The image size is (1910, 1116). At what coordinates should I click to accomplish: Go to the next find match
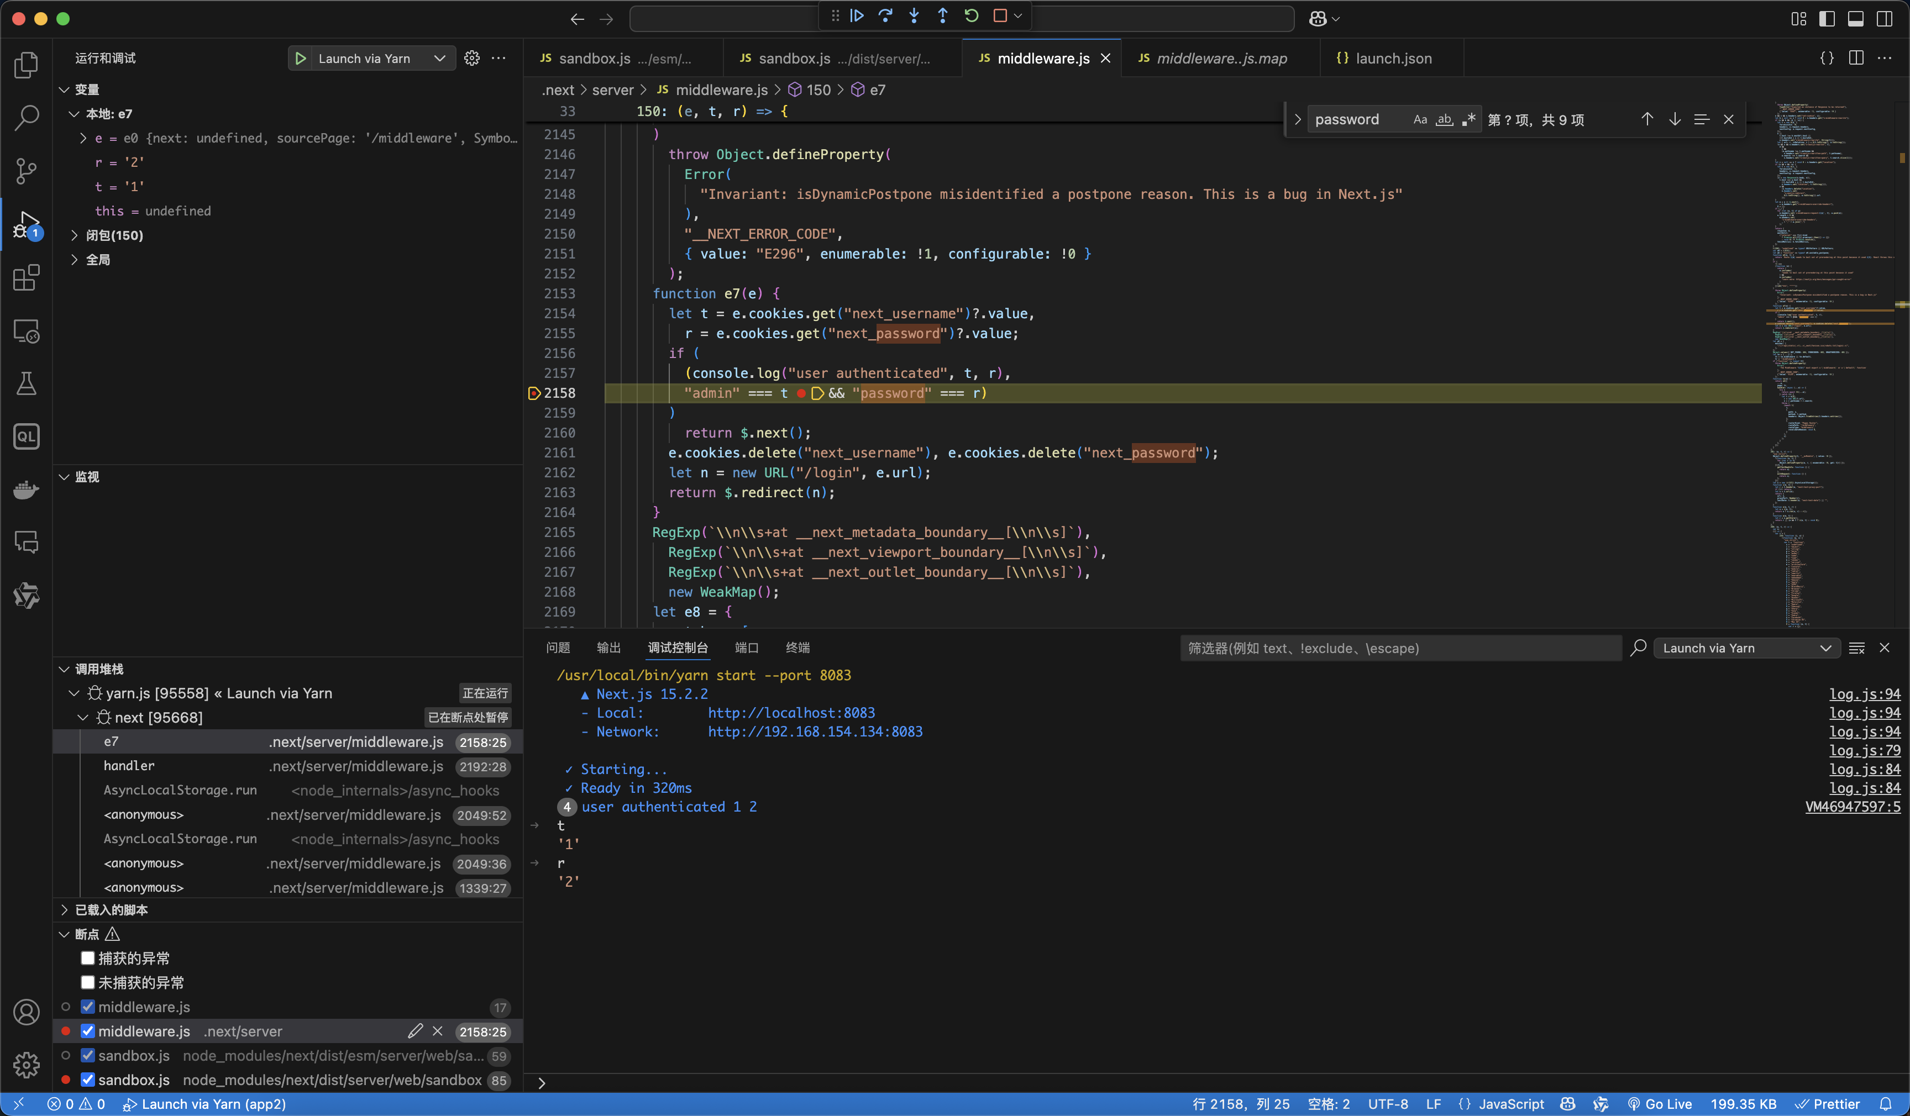tap(1675, 119)
